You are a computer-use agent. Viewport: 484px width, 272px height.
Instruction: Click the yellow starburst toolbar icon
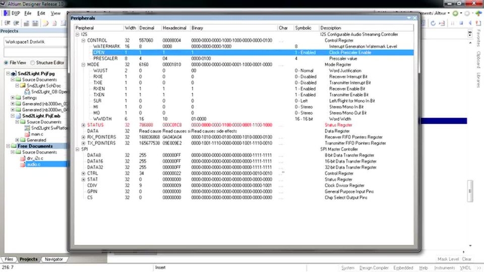(x=46, y=23)
